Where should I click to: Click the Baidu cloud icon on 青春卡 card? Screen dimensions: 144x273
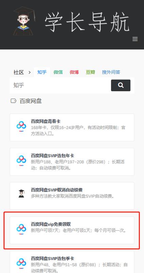point(21,126)
